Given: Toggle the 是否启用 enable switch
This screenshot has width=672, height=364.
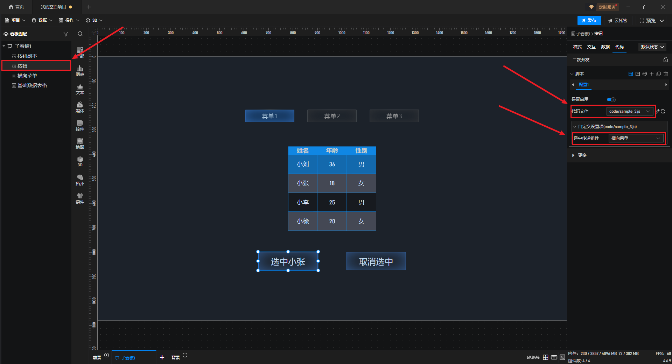Looking at the screenshot, I should tap(611, 99).
